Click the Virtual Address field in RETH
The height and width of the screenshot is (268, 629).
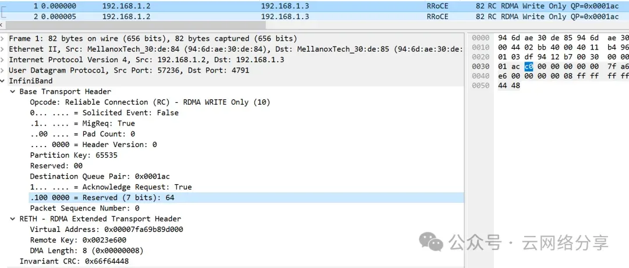pyautogui.click(x=106, y=230)
